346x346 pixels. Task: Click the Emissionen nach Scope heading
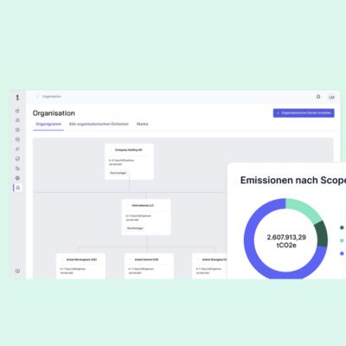pyautogui.click(x=293, y=180)
